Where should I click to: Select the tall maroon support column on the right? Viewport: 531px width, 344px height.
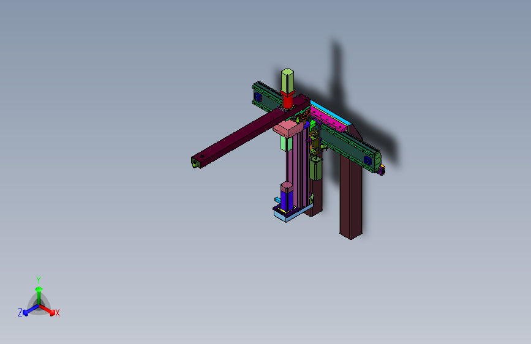pos(351,196)
